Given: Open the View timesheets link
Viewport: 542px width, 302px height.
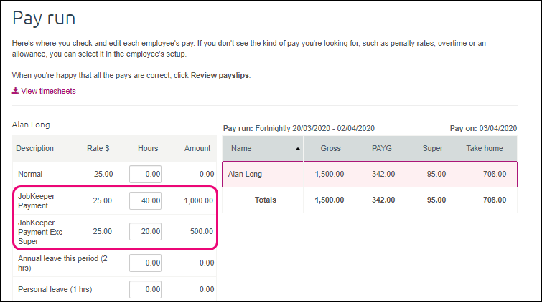Looking at the screenshot, I should point(48,91).
